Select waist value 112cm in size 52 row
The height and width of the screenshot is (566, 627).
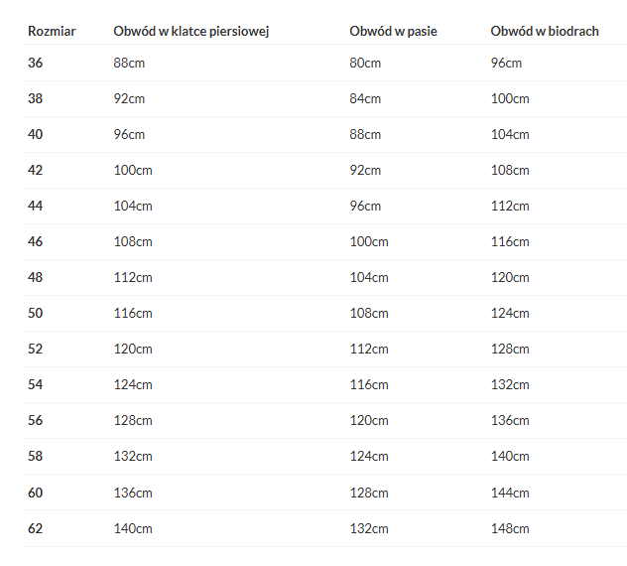coord(369,349)
